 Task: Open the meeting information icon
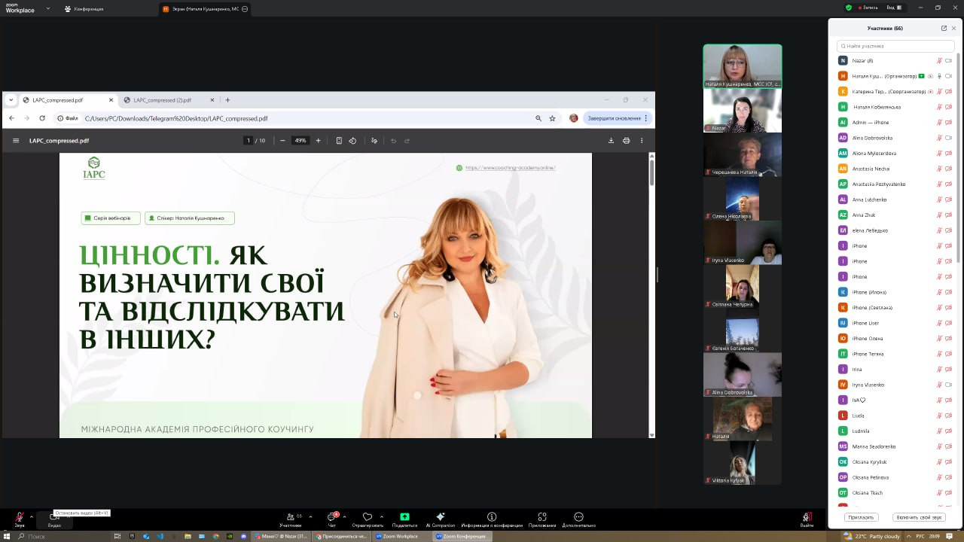[492, 518]
